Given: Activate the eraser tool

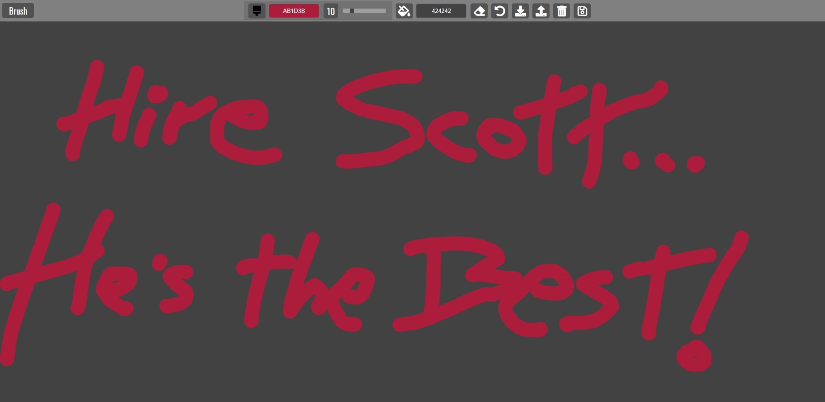Looking at the screenshot, I should tap(479, 11).
